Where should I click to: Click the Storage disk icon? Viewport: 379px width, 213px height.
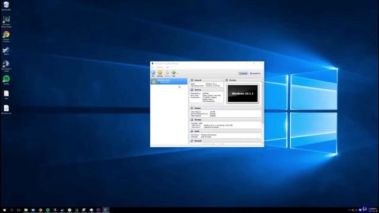192,120
